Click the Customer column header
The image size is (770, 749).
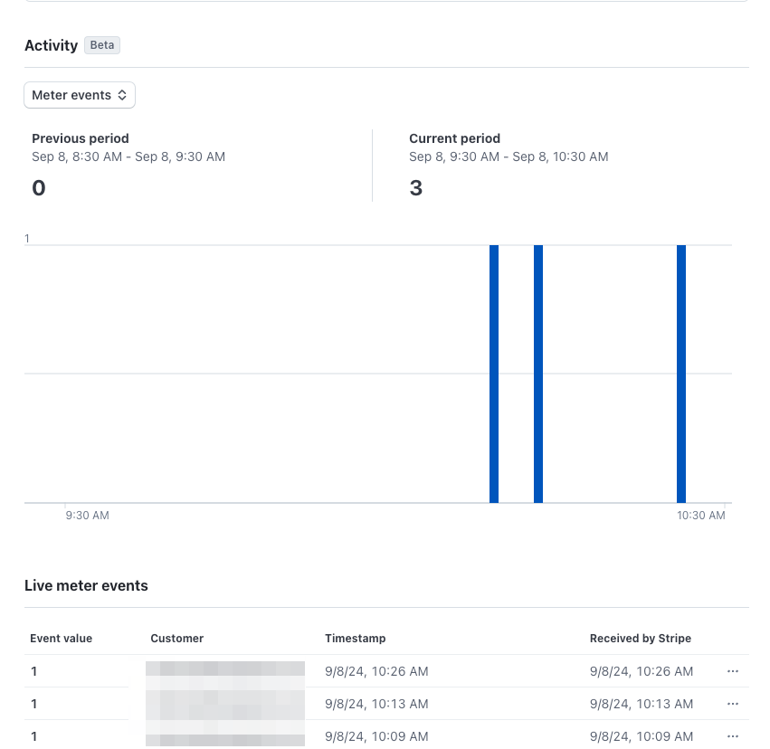coord(177,639)
